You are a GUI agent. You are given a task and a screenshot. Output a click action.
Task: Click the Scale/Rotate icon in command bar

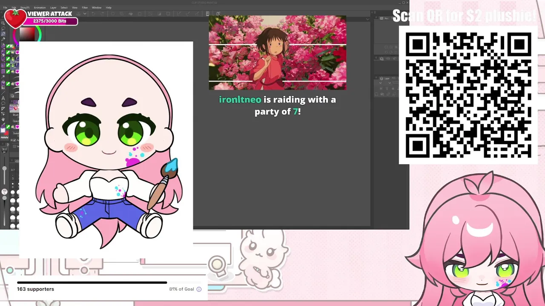coord(140,14)
